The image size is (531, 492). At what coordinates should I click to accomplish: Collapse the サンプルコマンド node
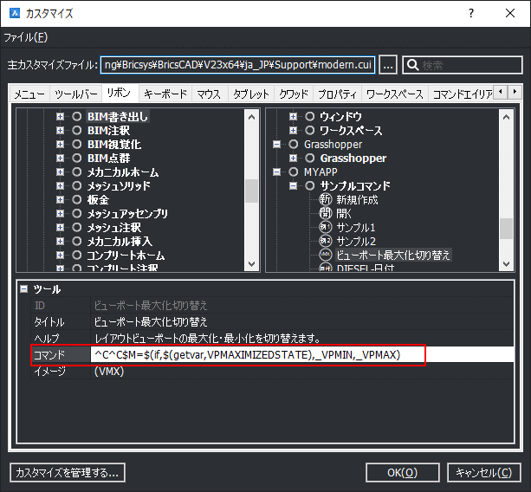(x=293, y=185)
